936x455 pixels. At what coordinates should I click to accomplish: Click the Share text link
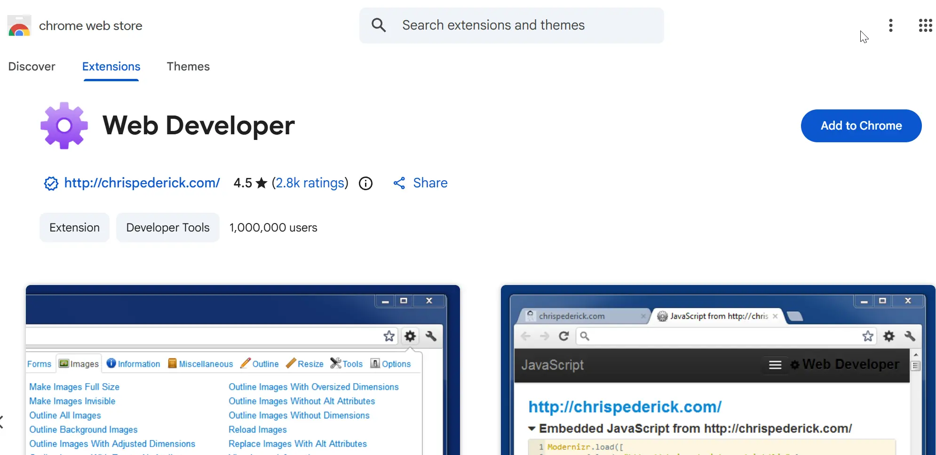click(430, 183)
